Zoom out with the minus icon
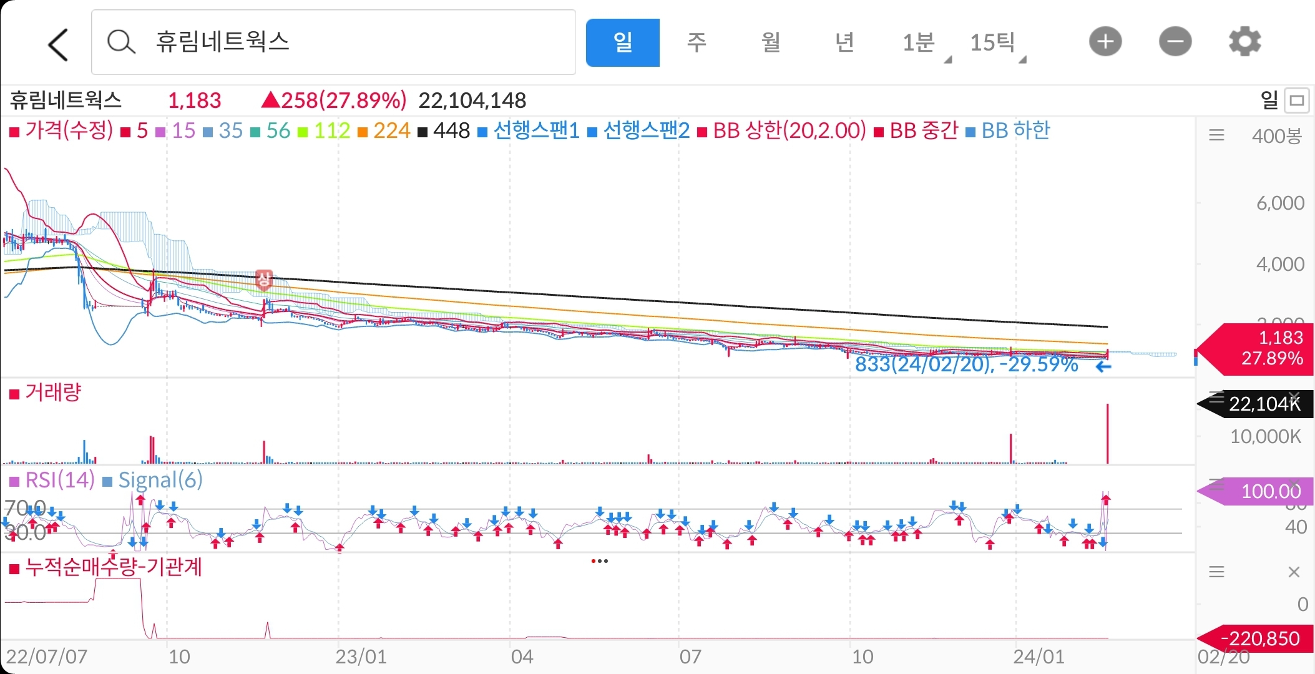This screenshot has height=674, width=1315. (x=1175, y=42)
